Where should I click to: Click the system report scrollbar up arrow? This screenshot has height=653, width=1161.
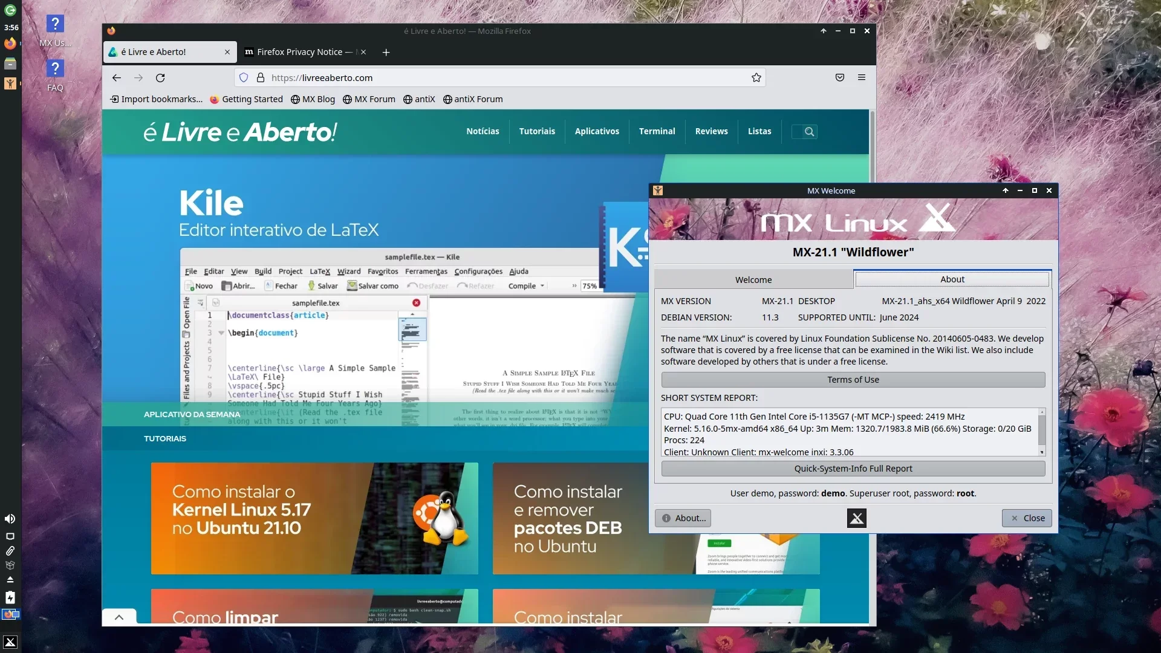point(1041,412)
